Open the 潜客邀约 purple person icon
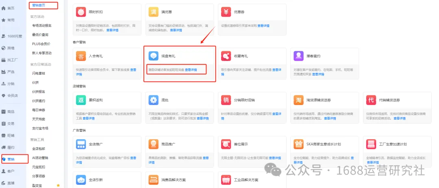 click(298, 56)
